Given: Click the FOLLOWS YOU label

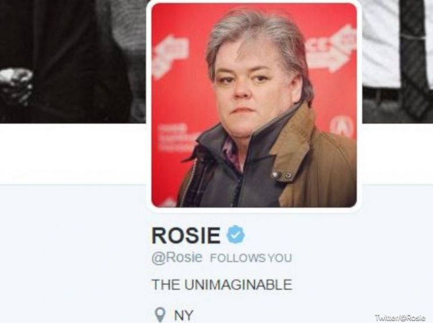Looking at the screenshot, I should tap(251, 259).
